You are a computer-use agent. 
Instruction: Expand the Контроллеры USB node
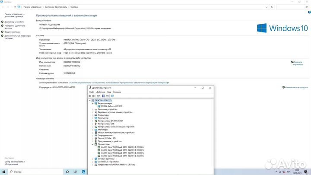click(92, 124)
